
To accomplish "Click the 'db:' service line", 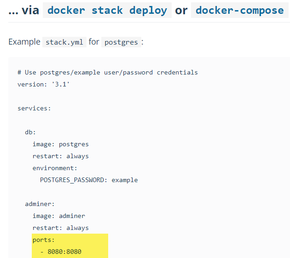I will pyautogui.click(x=30, y=132).
